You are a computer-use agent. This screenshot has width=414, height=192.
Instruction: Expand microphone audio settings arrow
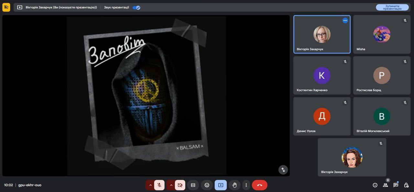[x=150, y=185]
